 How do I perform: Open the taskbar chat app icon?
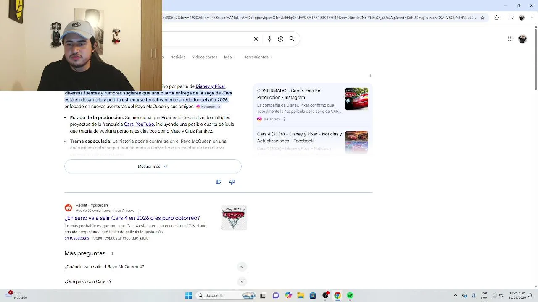tap(276, 295)
